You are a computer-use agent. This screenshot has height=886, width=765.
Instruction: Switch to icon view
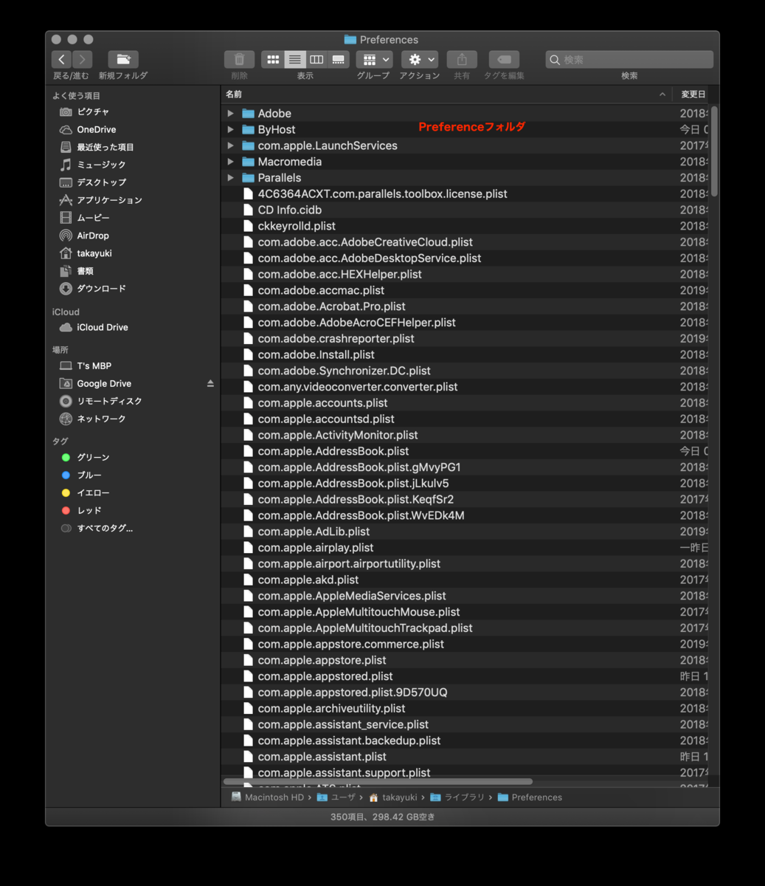273,59
